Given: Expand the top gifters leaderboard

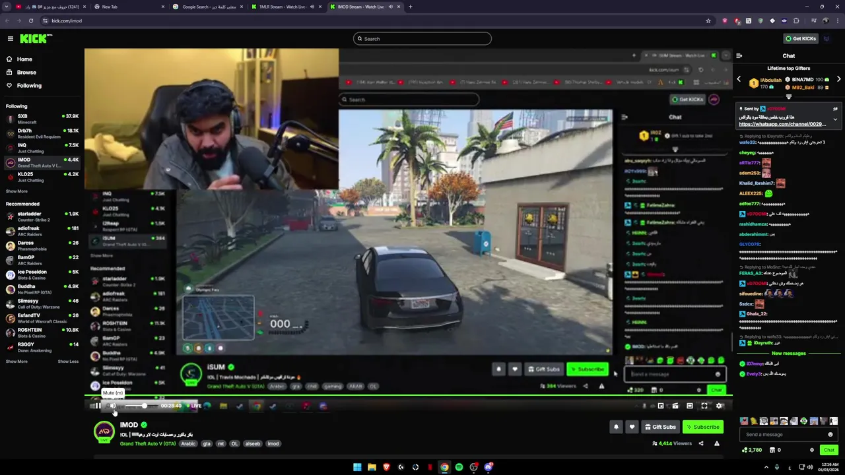Looking at the screenshot, I should (788, 96).
